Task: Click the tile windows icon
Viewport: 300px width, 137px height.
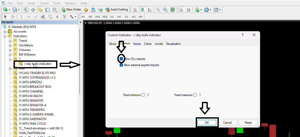Action: pos(172,10)
